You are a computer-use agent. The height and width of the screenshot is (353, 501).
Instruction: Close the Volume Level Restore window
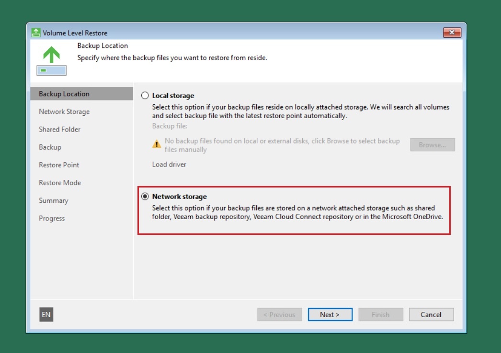tap(452, 33)
